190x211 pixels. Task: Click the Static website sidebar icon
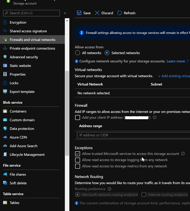pos(5,66)
